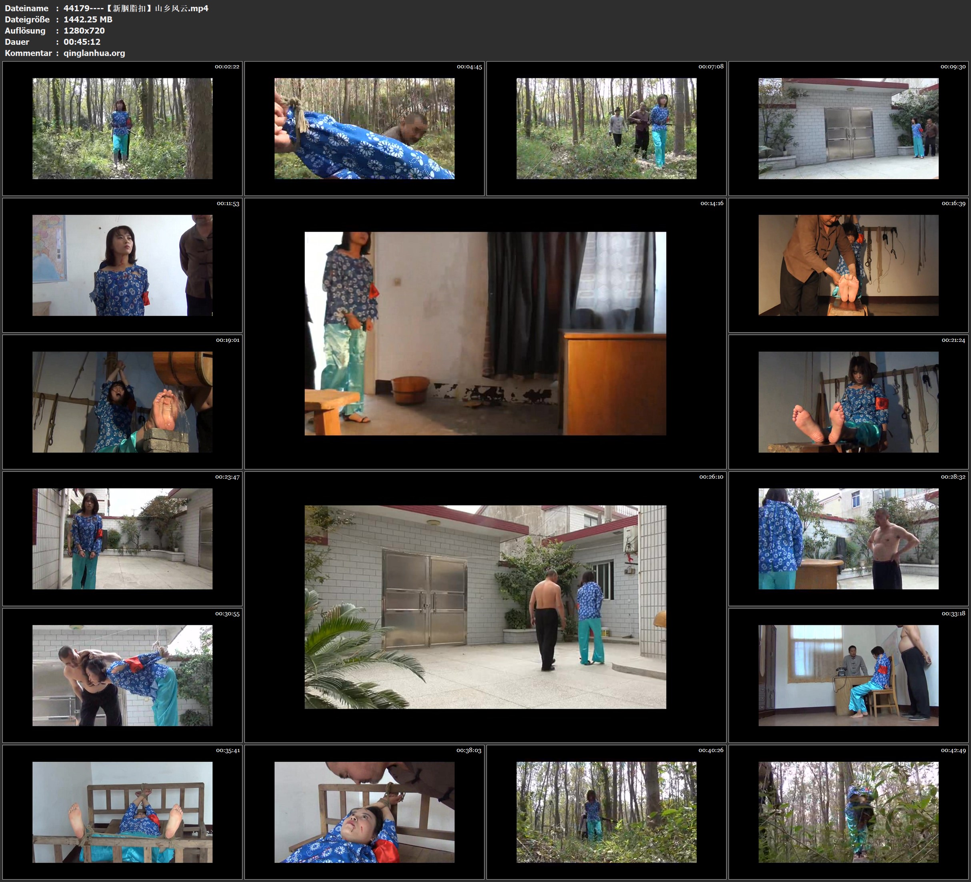Image resolution: width=971 pixels, height=882 pixels.
Task: Select the frame marked 00:04:45
Action: click(x=364, y=129)
